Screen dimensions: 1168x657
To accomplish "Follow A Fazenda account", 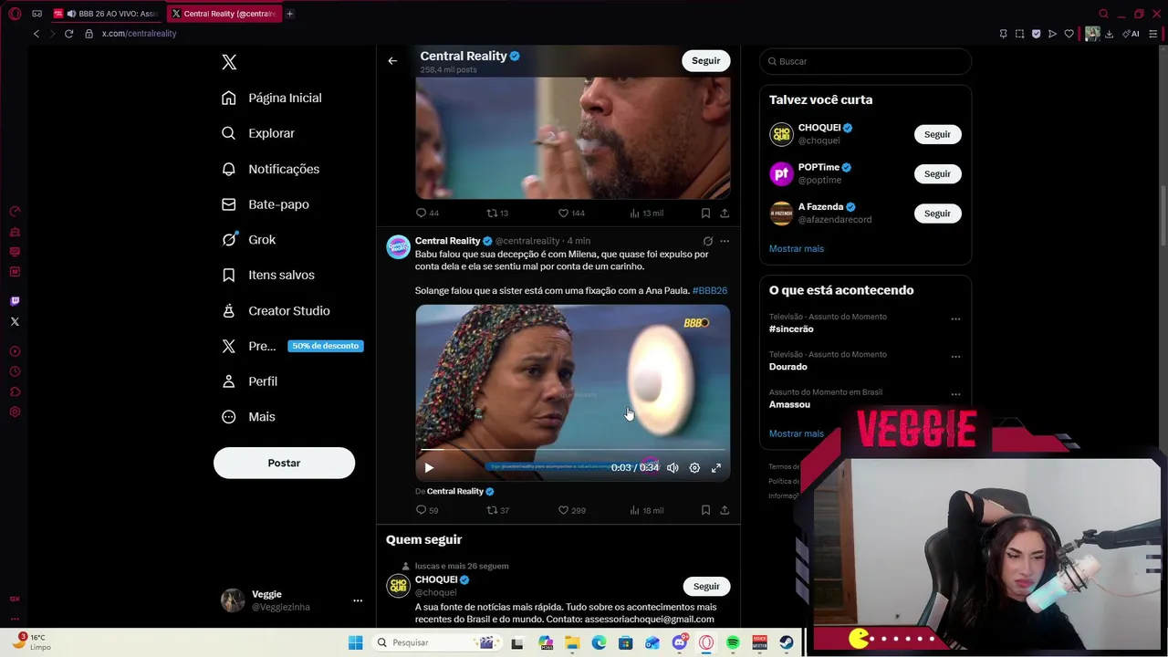I will click(937, 213).
